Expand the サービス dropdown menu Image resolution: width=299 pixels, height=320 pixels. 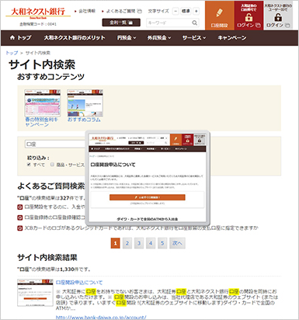point(194,38)
